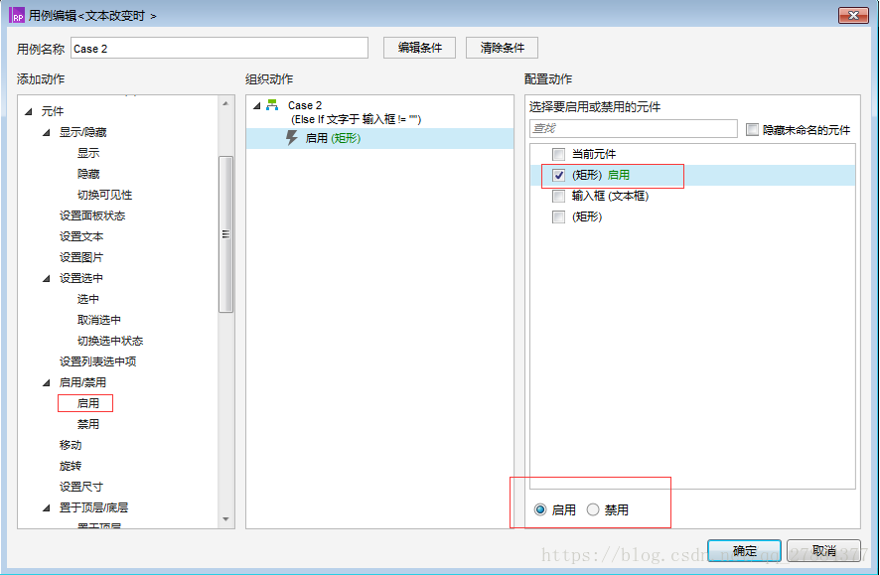The image size is (880, 575).
Task: Choose the 选中 action
Action: 88,299
